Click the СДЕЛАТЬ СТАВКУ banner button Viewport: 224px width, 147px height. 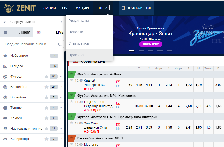151,44
